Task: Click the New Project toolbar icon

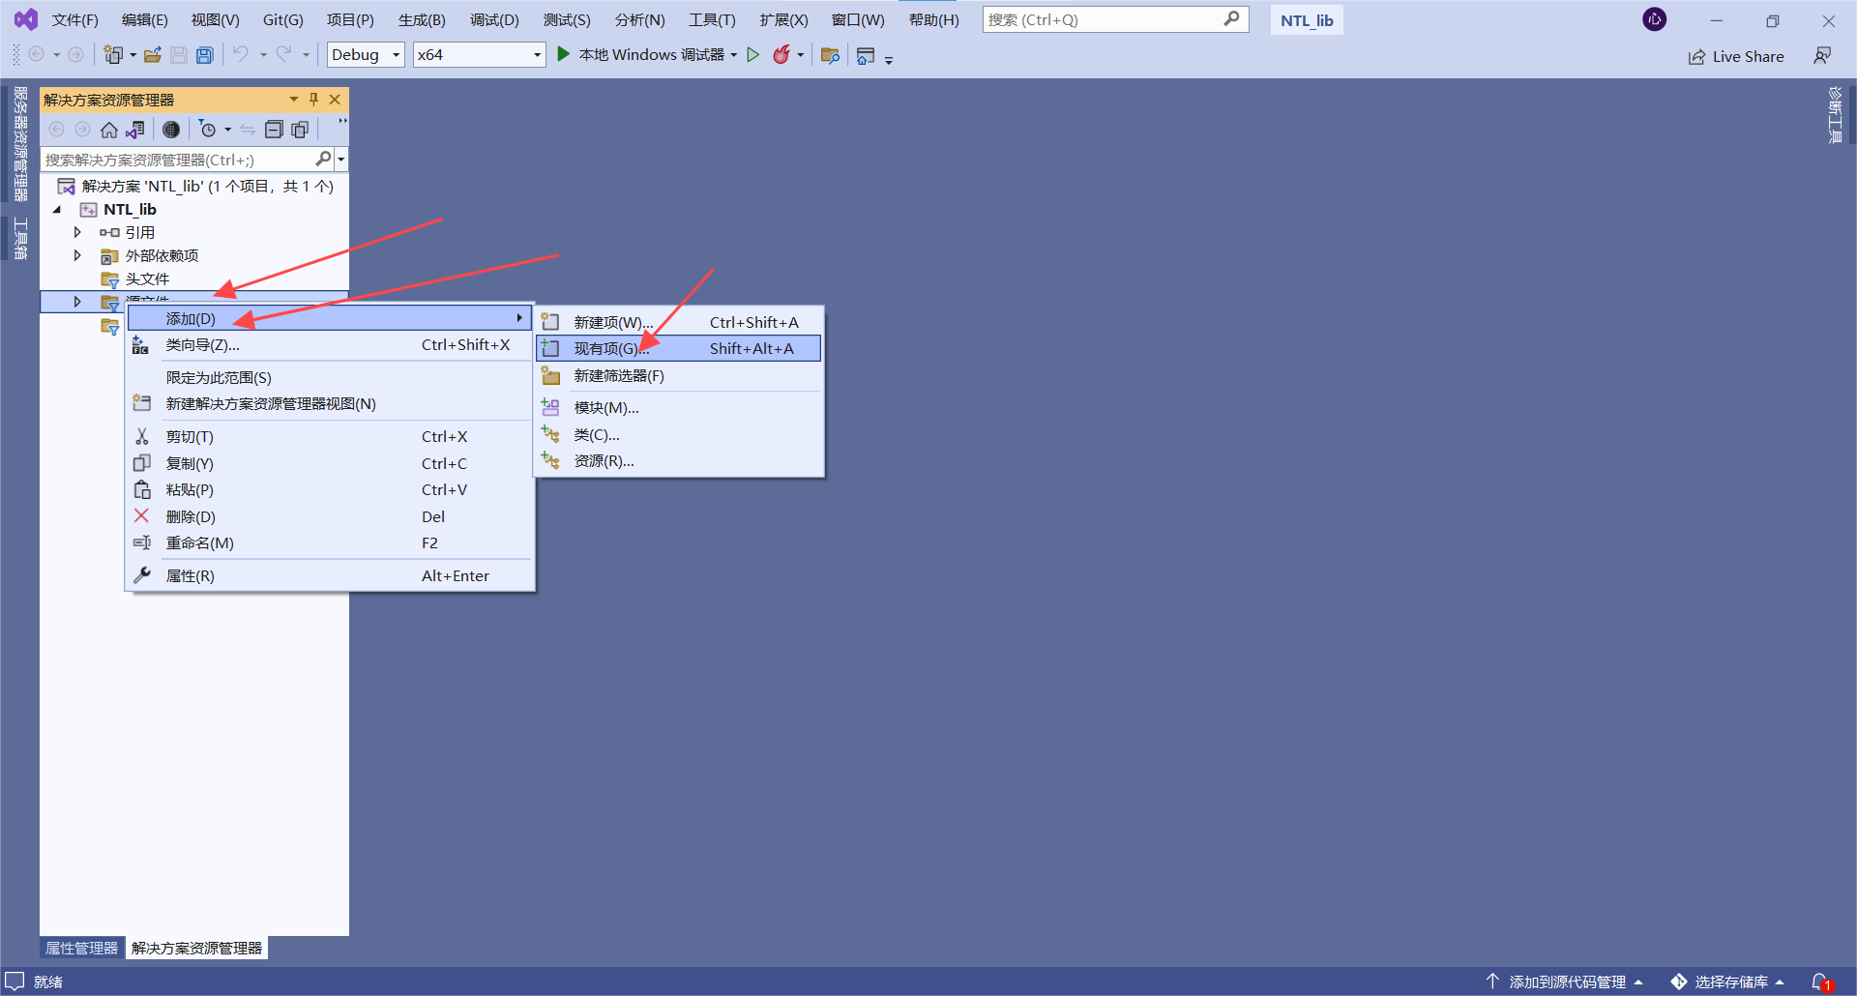Action: click(x=113, y=55)
